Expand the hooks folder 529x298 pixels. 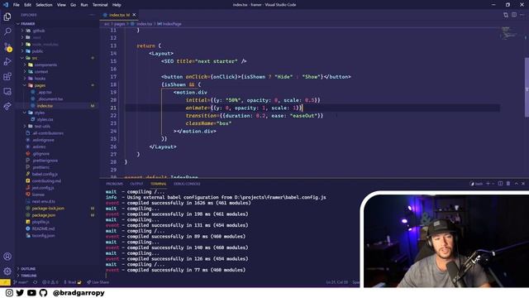pos(40,78)
